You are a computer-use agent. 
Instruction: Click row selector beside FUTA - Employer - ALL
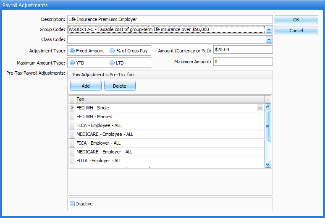point(72,161)
